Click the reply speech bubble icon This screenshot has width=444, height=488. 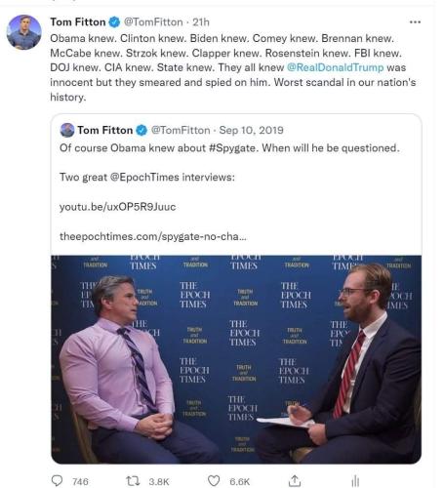point(57,481)
